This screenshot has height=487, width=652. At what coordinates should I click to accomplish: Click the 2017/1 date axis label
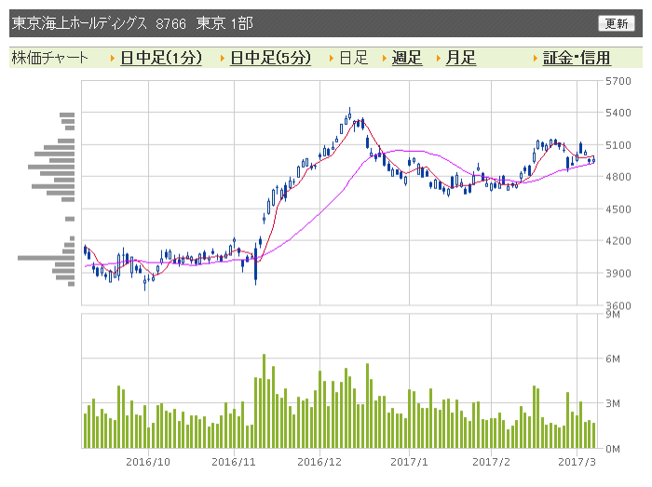[409, 462]
